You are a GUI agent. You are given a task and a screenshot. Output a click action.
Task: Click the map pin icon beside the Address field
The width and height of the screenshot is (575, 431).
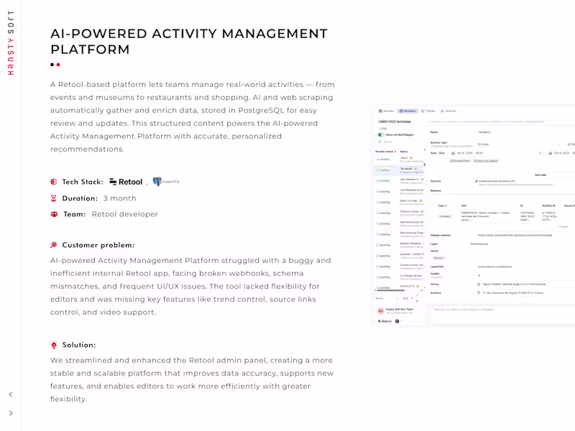pos(479,292)
